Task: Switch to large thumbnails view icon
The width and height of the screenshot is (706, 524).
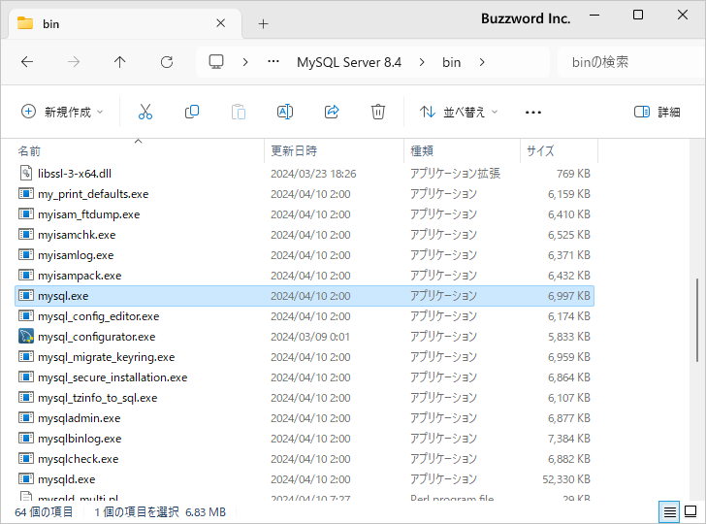Action: pos(690,512)
